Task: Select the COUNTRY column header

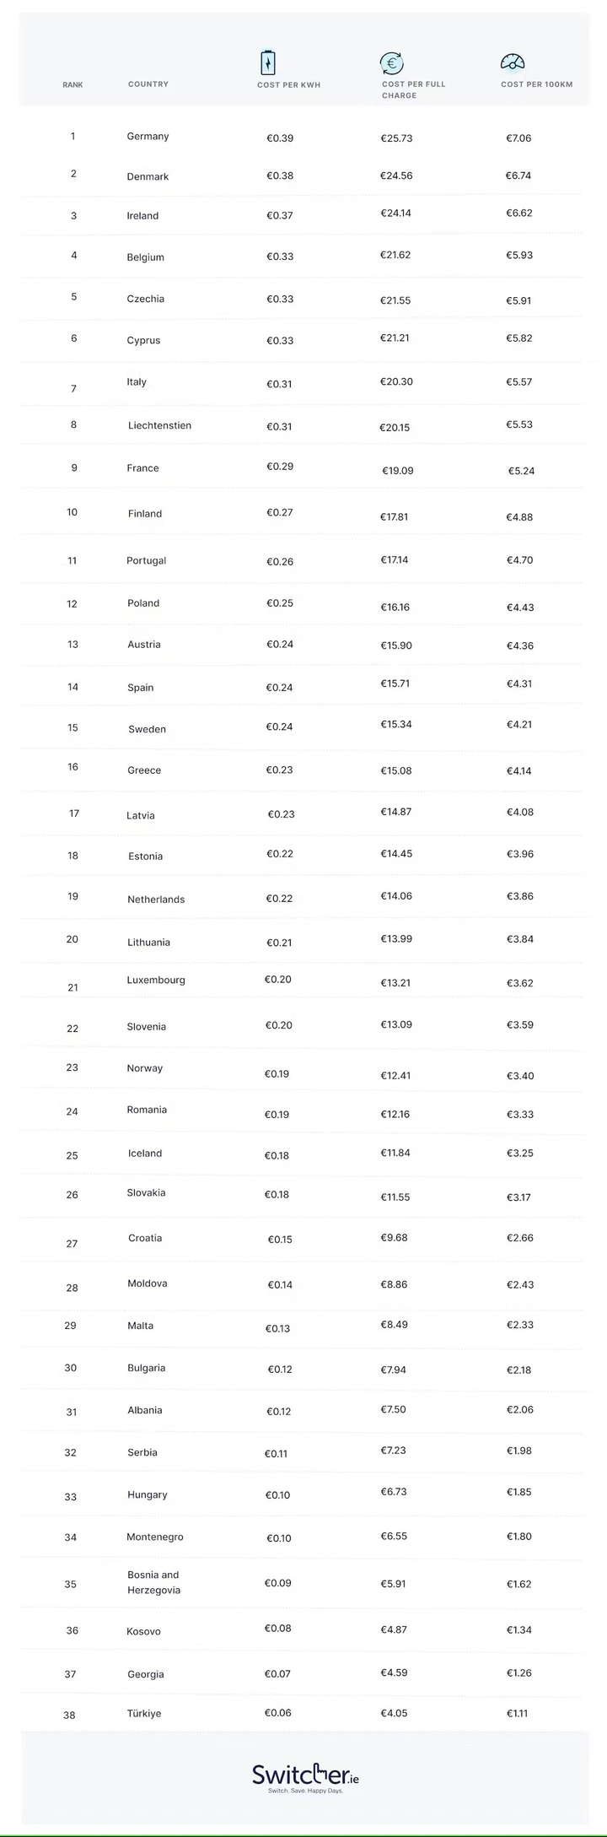Action: pos(148,84)
